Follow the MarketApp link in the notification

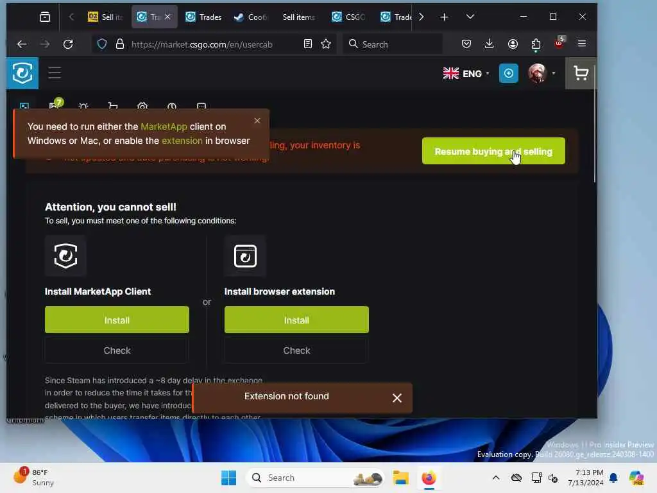164,126
